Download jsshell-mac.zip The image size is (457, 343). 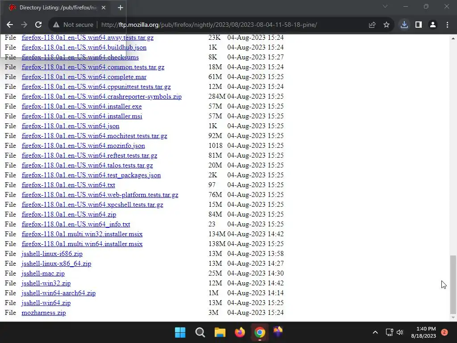43,274
